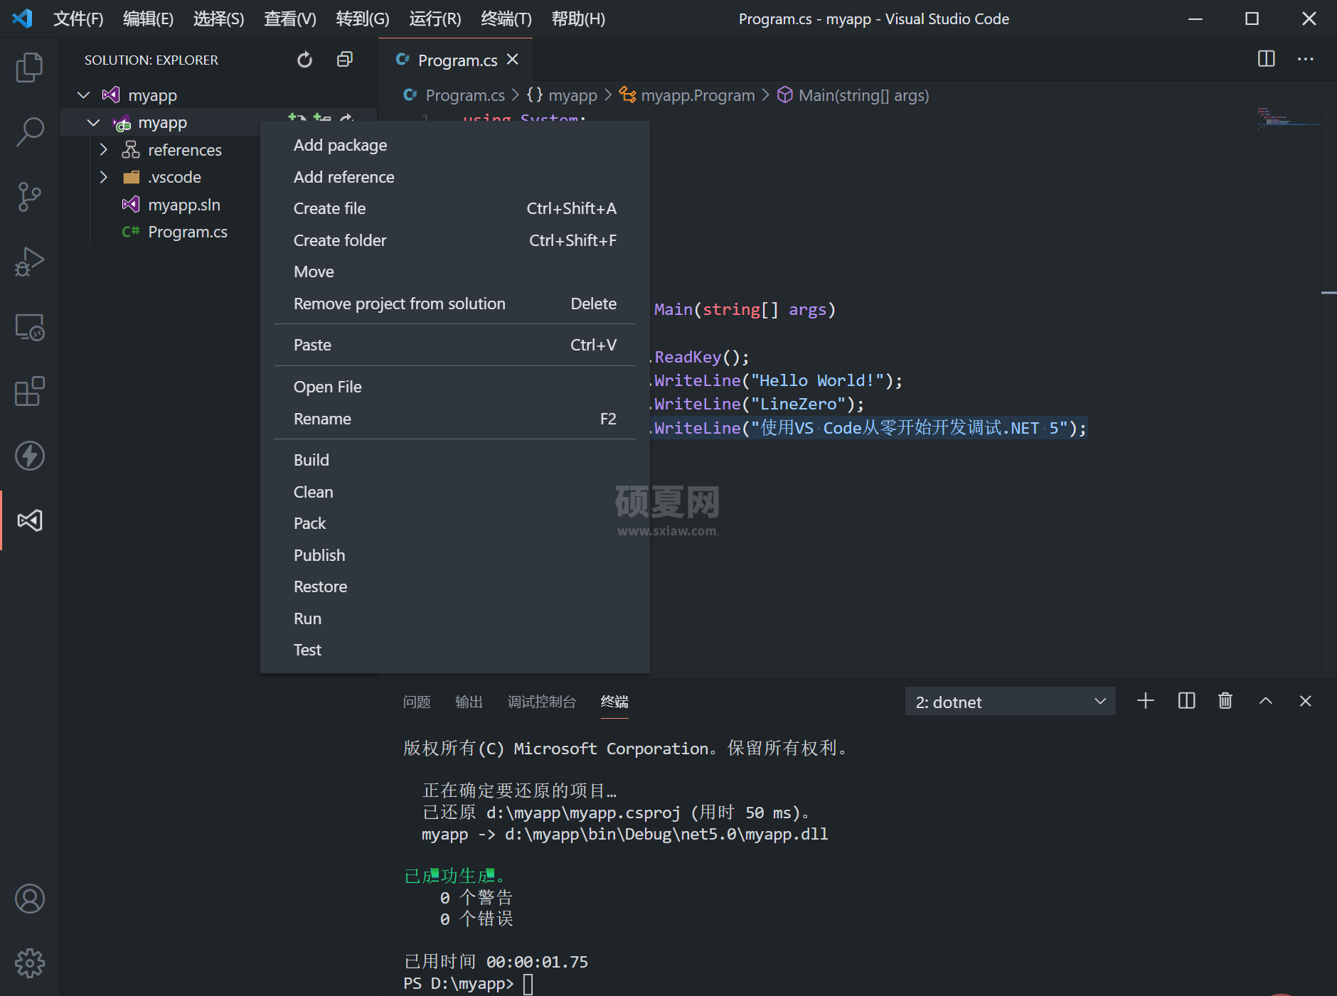Open the 运行(R) menu
The width and height of the screenshot is (1337, 996).
(x=435, y=19)
